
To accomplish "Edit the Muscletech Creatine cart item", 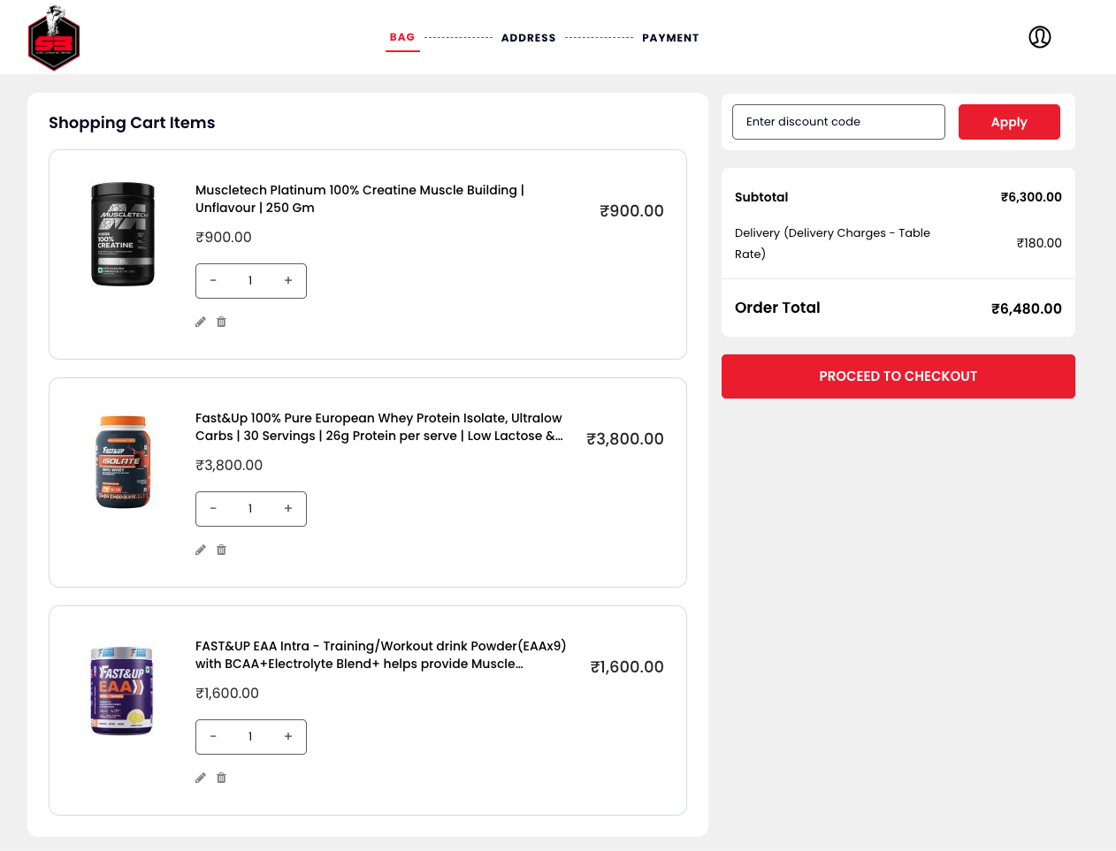I will [201, 322].
